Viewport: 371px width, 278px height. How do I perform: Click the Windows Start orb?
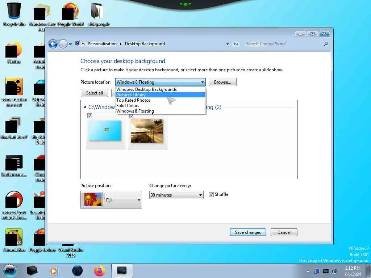9,271
